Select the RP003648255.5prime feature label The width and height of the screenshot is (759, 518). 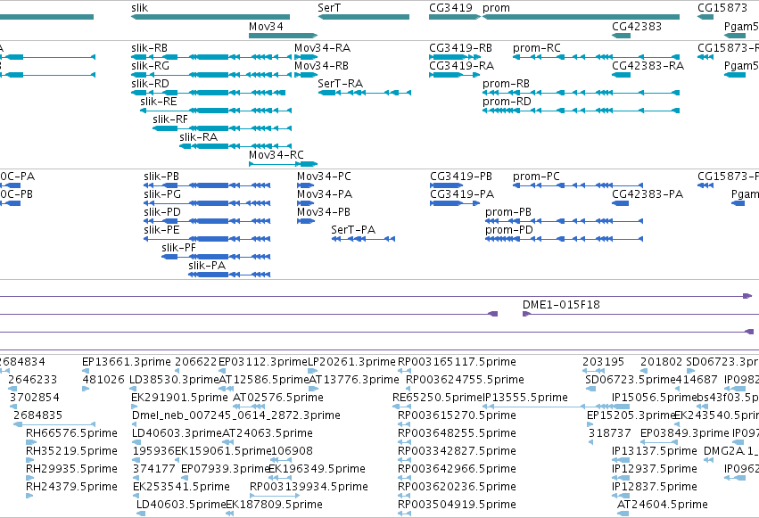pos(457,433)
